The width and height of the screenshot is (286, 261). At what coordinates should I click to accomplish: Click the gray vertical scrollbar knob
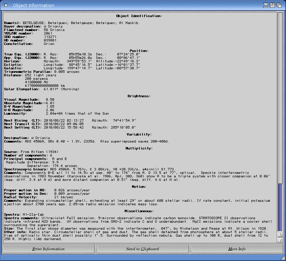tap(280, 98)
